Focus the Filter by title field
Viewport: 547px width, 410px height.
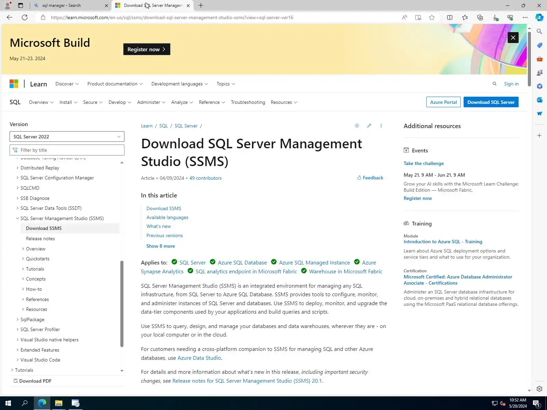[x=67, y=150]
